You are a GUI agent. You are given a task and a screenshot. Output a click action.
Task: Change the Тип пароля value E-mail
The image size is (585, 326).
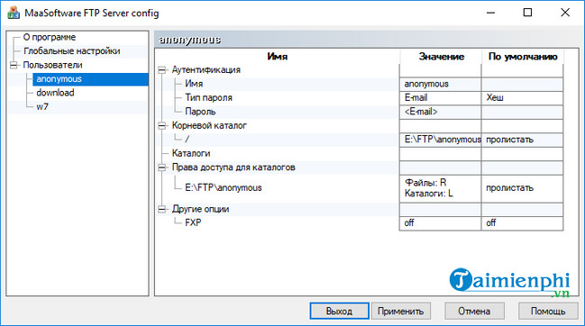click(x=440, y=98)
